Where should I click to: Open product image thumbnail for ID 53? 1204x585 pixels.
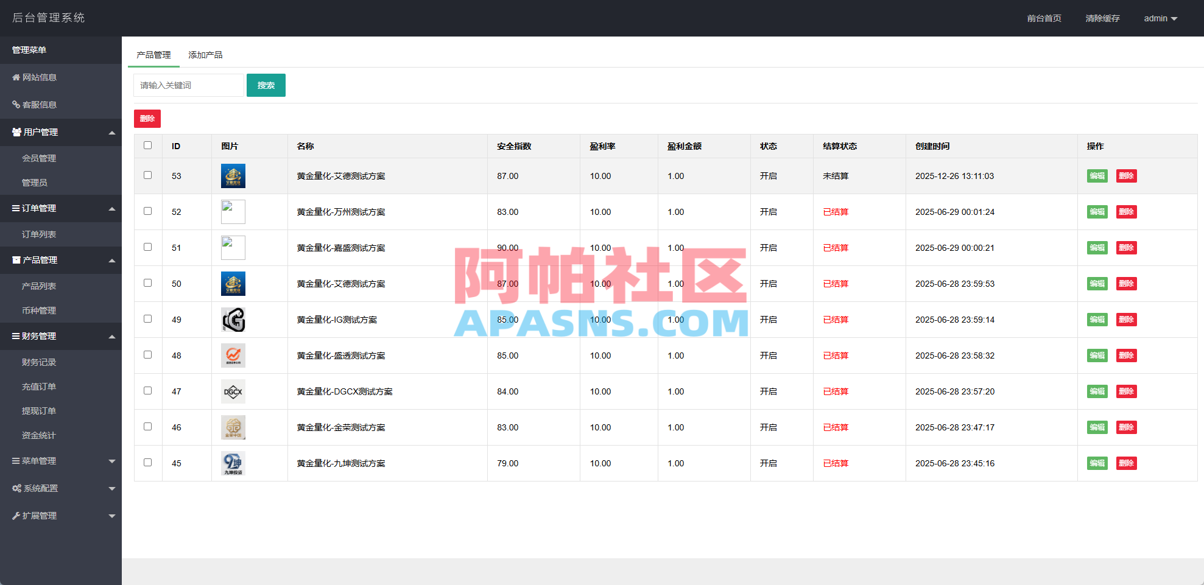coord(233,176)
